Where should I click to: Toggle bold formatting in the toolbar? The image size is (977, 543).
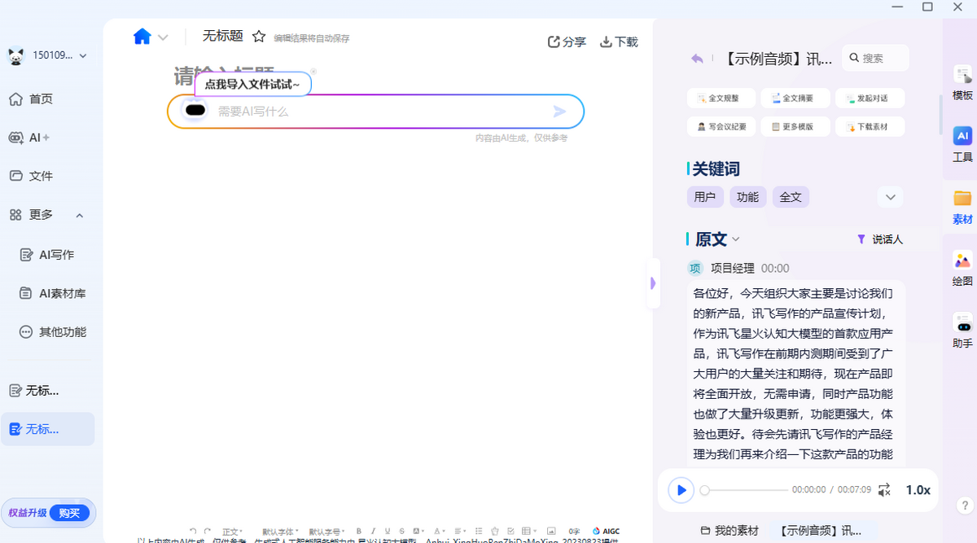(x=358, y=530)
